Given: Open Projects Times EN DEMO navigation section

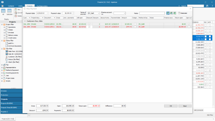Looking at the screenshot, I should [11, 107].
